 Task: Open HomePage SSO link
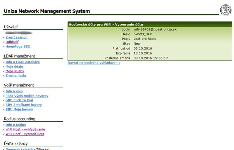18,46
